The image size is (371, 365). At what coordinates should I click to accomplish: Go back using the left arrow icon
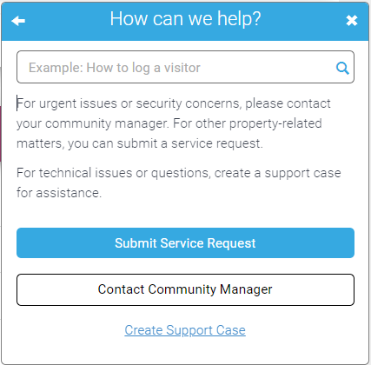(18, 21)
